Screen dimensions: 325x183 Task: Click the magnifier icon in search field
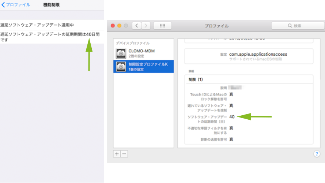pos(290,26)
